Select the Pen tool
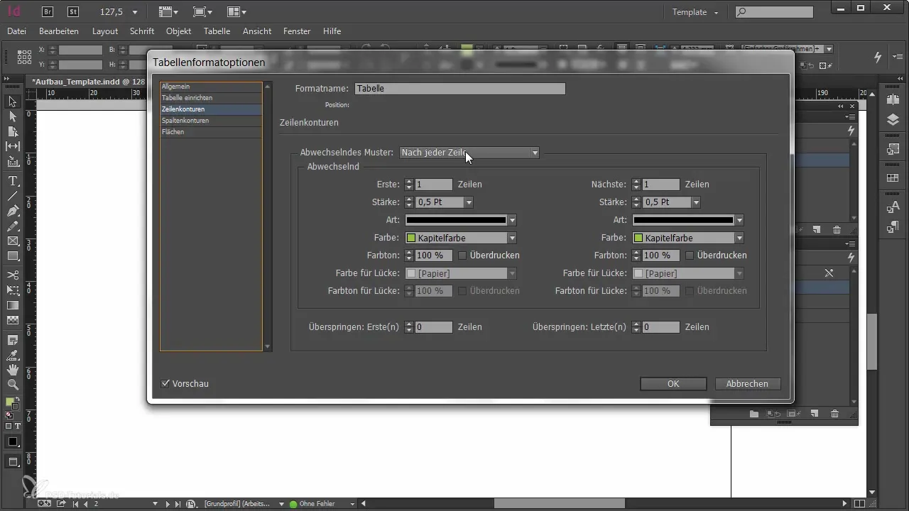 13,211
